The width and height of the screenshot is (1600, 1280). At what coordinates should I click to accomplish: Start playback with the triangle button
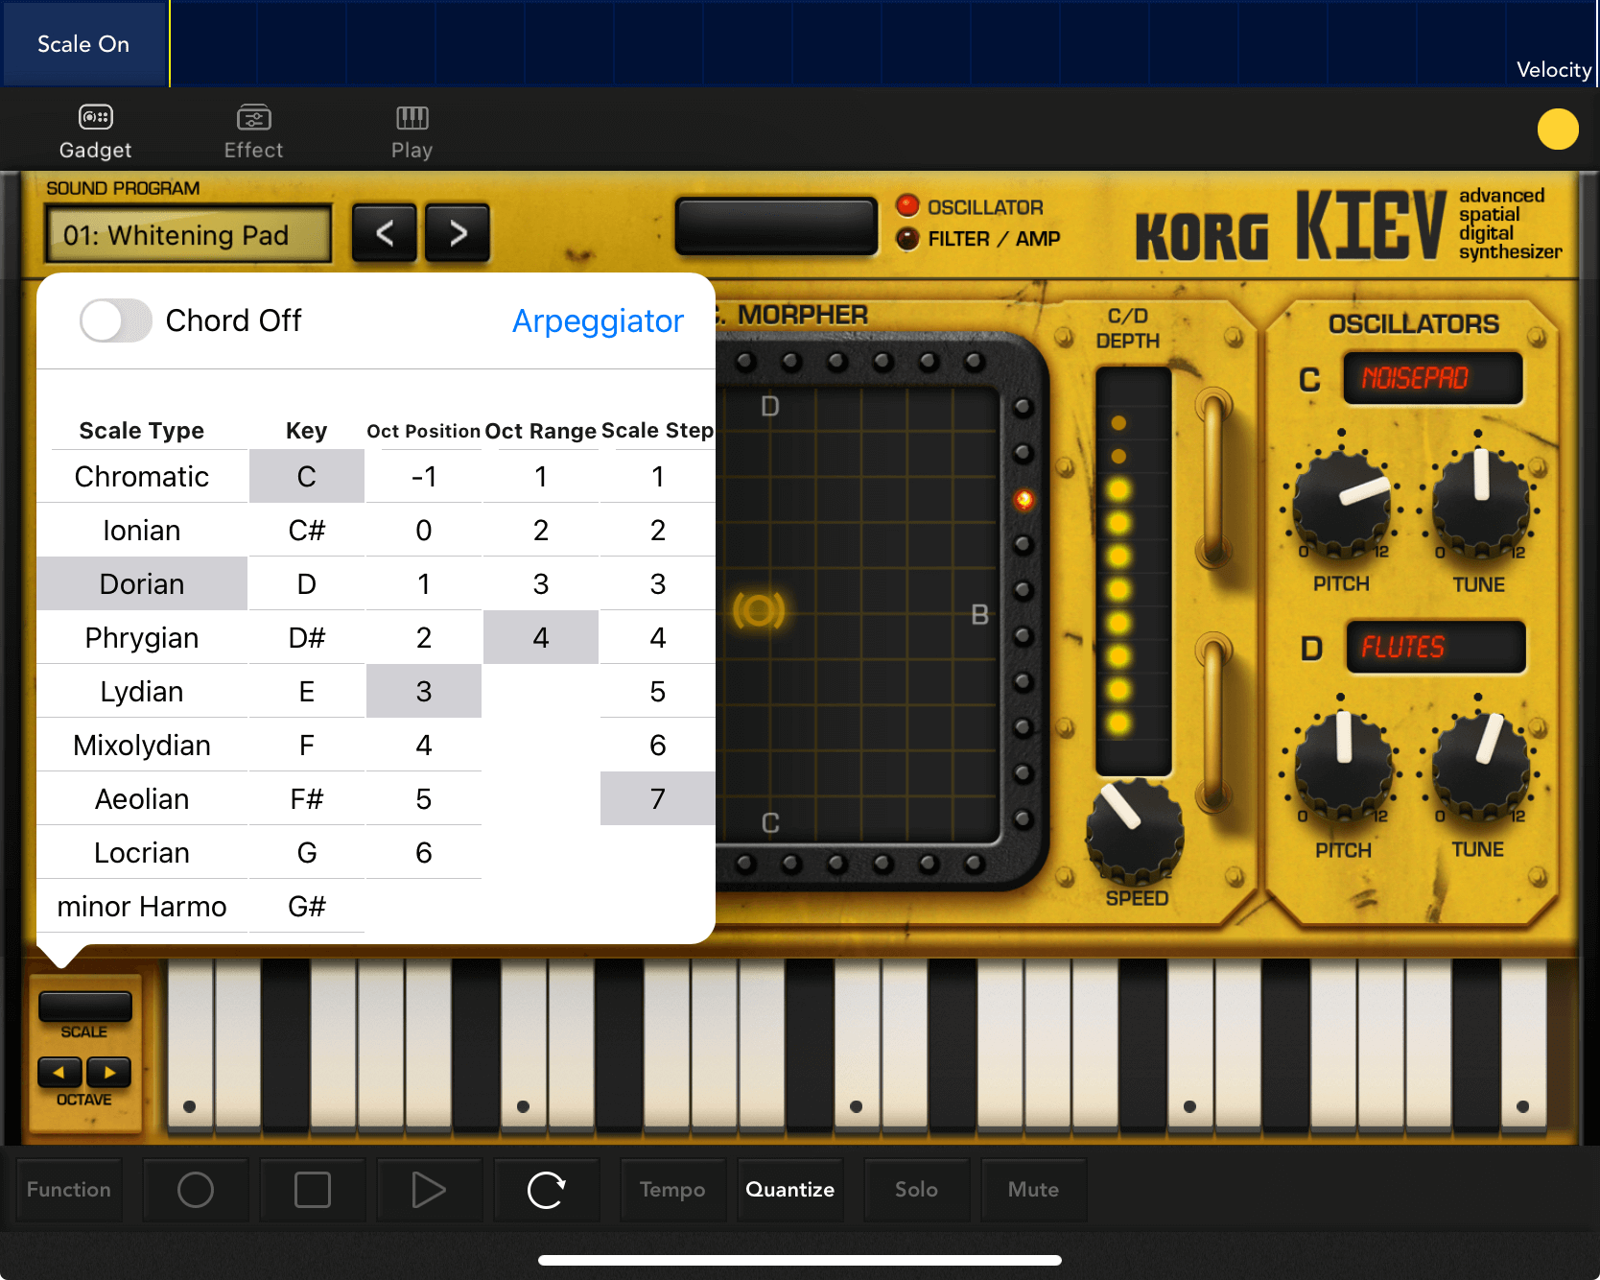(x=430, y=1190)
